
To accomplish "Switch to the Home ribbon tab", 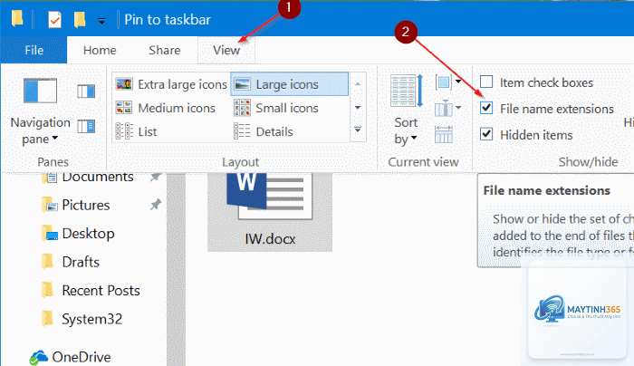I will 100,50.
